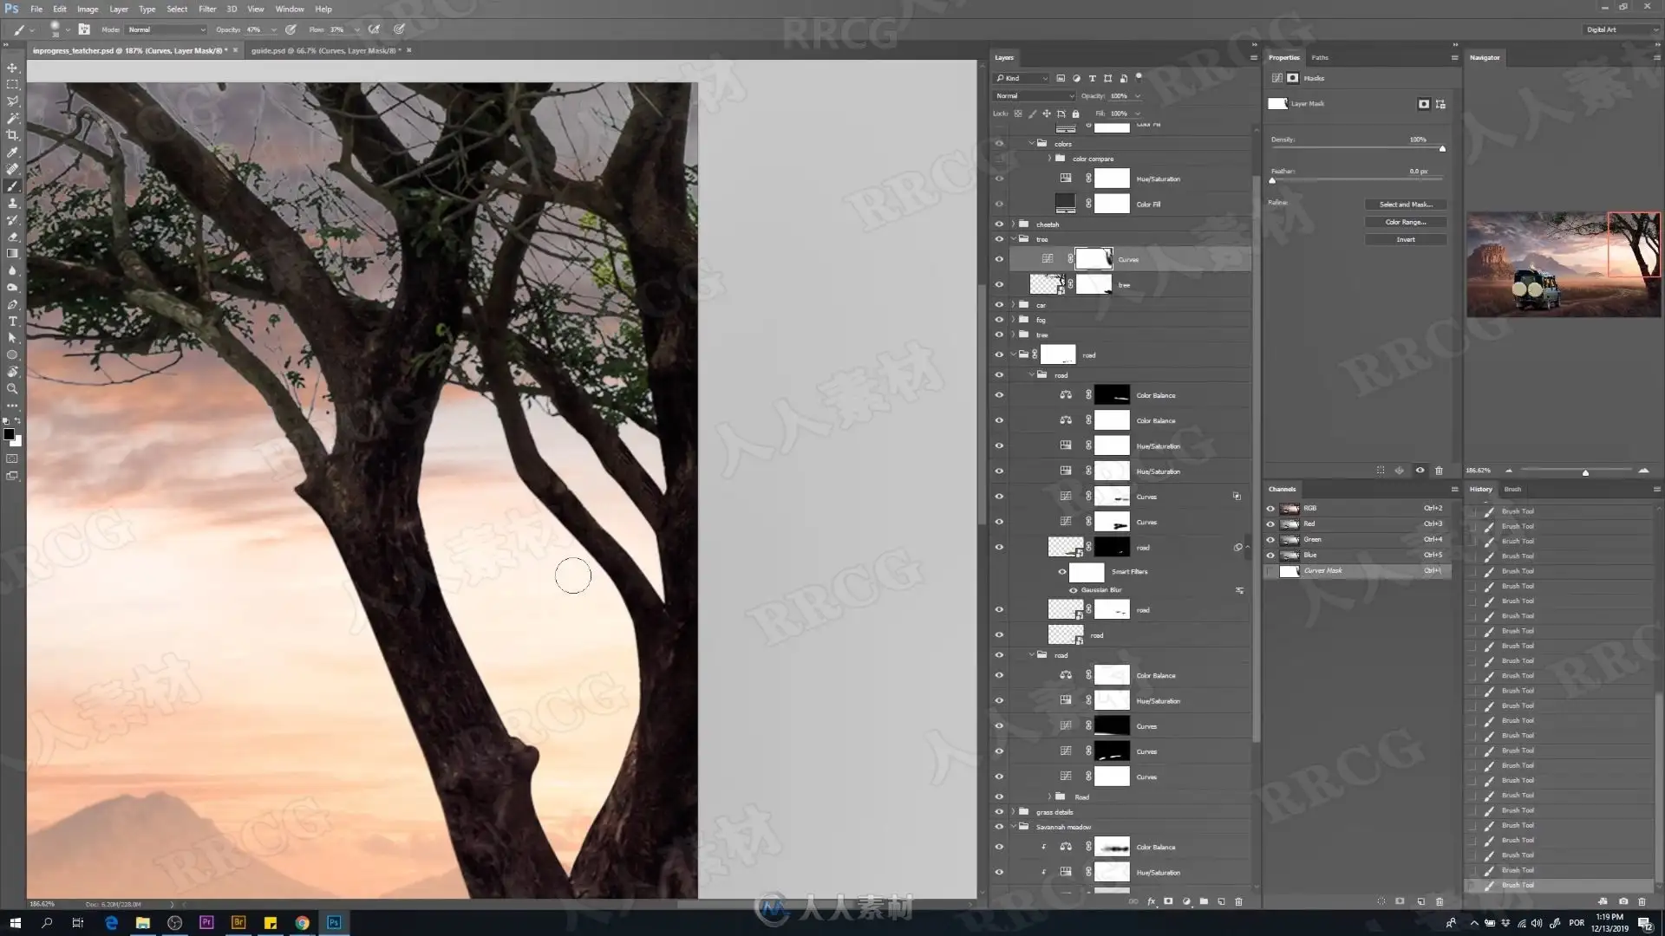Click the Select and Mask button
Screen dimensions: 1665x936
click(1405, 205)
